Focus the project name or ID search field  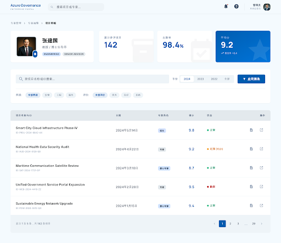(92, 79)
